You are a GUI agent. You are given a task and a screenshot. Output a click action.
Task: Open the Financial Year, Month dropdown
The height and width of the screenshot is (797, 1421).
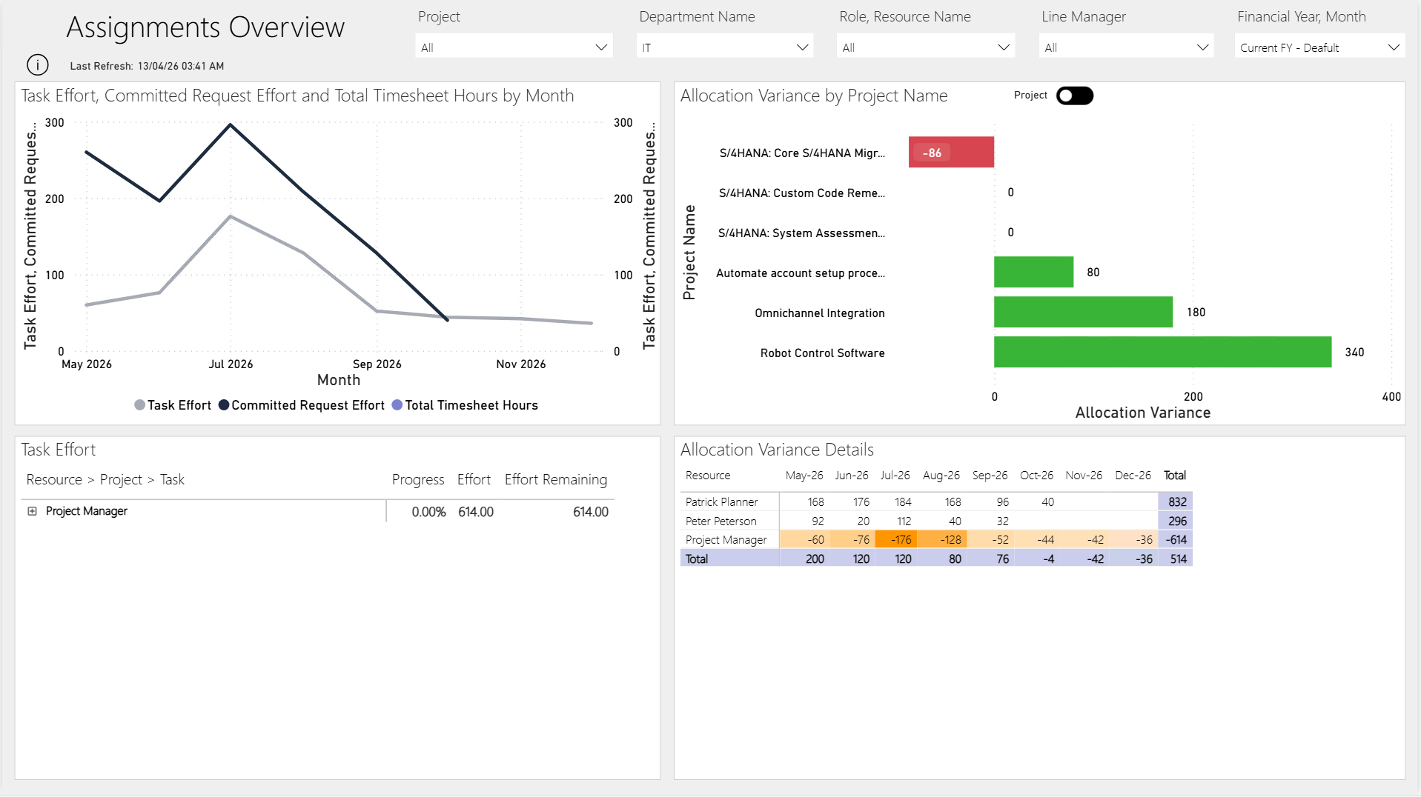tap(1319, 47)
